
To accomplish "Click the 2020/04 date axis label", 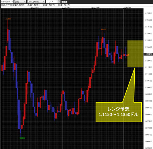I will pyautogui.click(x=35, y=8).
